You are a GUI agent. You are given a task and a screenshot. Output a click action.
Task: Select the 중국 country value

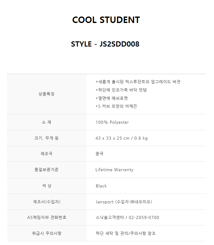(99, 154)
